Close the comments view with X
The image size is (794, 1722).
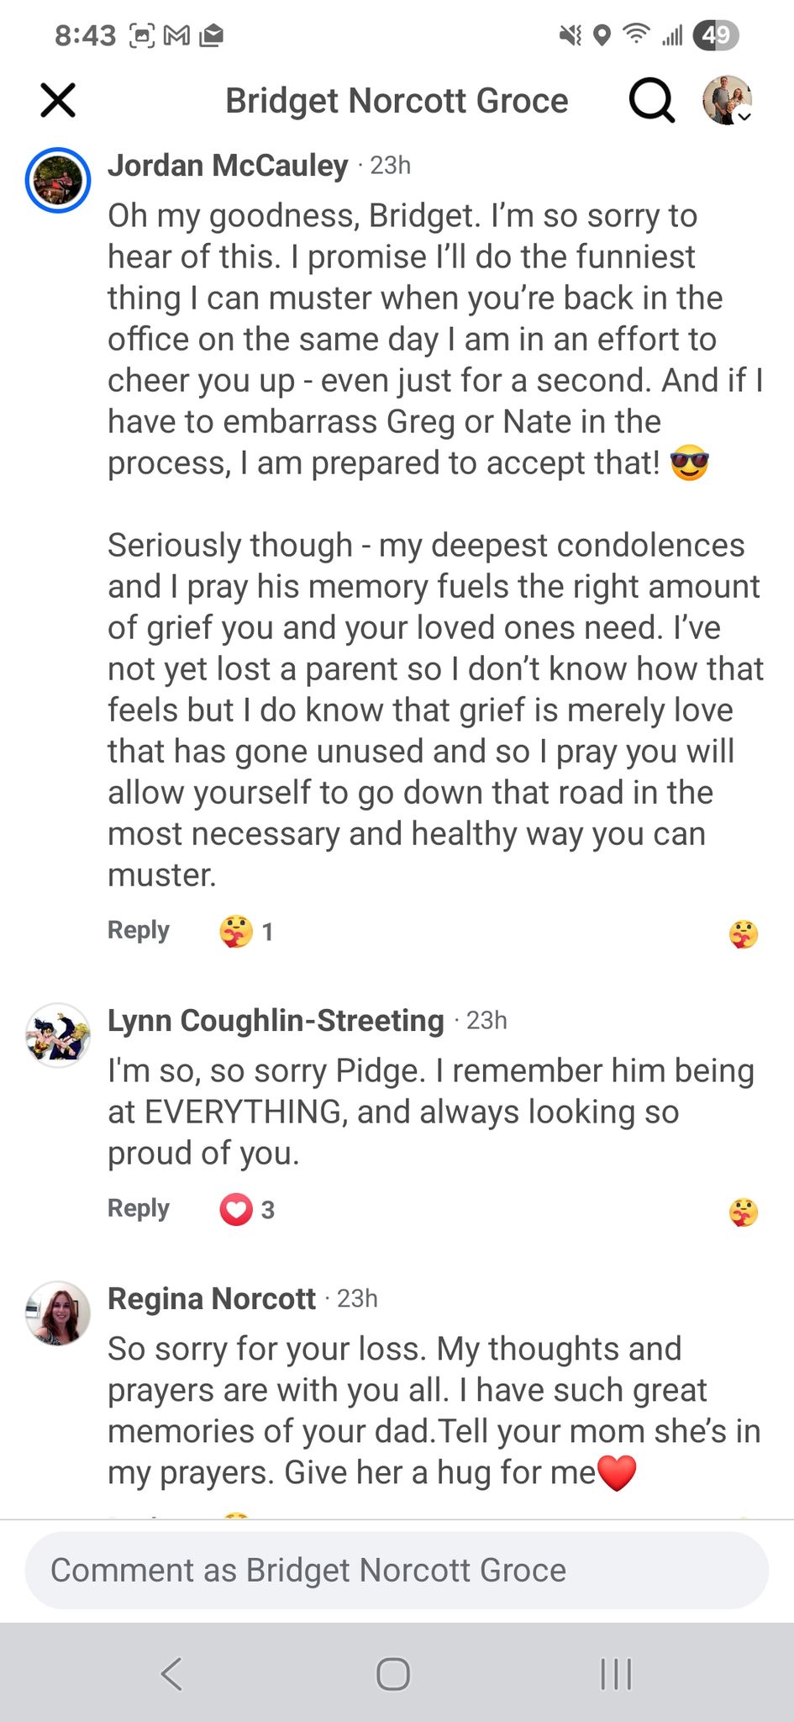(58, 101)
